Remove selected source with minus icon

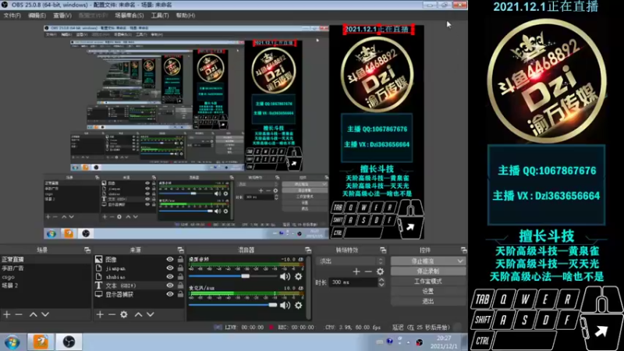[112, 314]
